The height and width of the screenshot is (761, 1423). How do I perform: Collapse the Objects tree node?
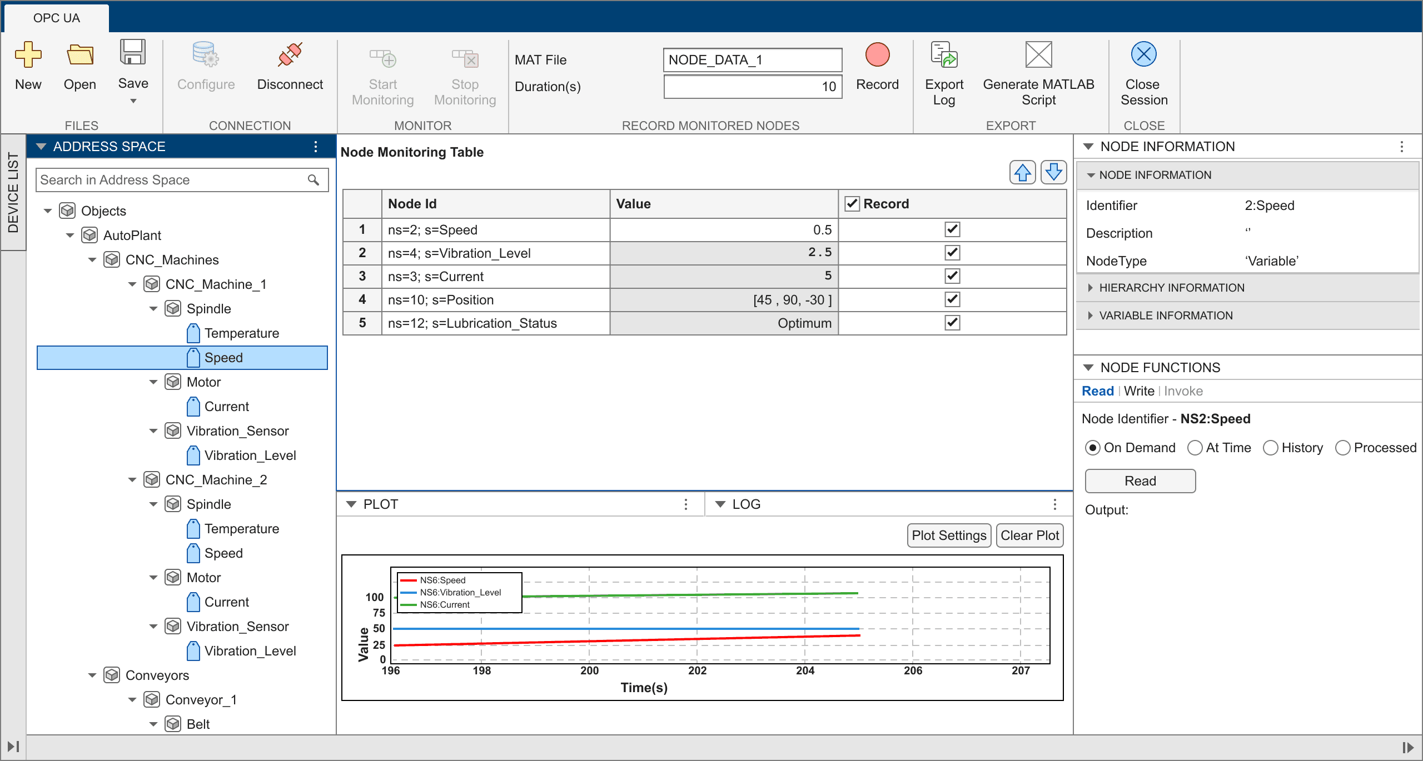click(x=48, y=211)
